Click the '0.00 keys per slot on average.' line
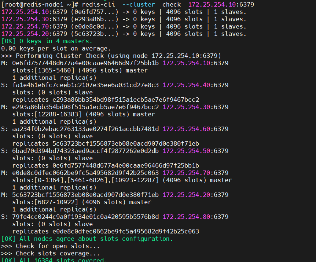 tap(56, 49)
